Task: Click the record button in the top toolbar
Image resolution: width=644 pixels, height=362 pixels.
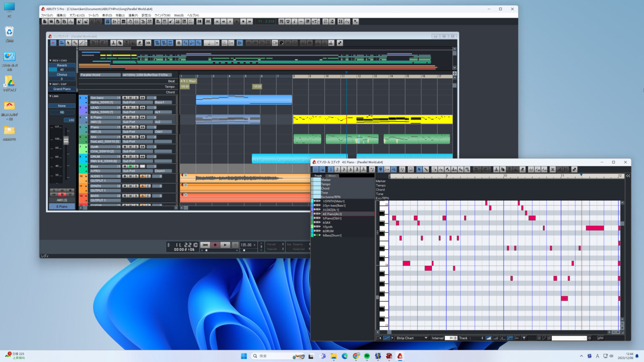Action: (x=243, y=21)
